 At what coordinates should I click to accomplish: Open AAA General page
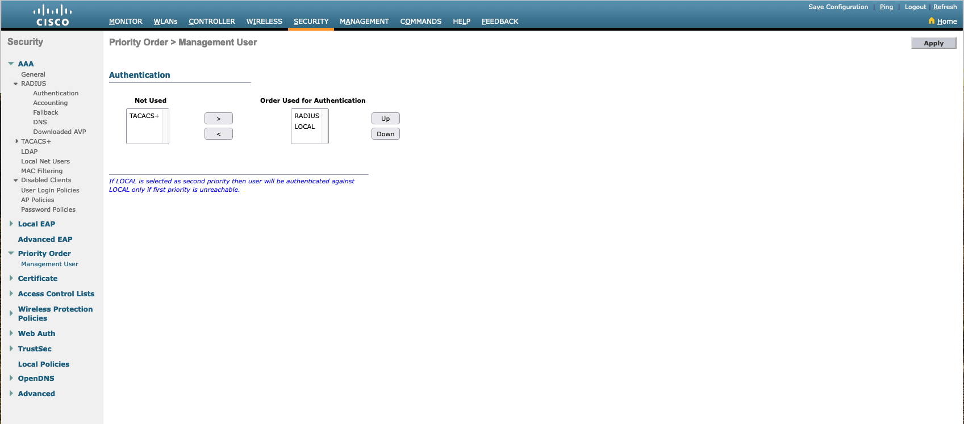[x=33, y=74]
